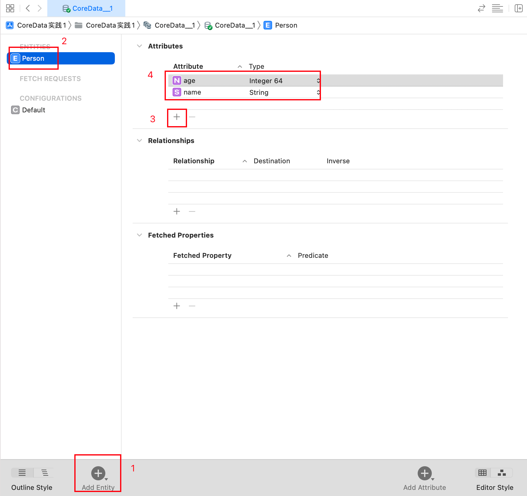Open the related items grid icon

(x=10, y=8)
